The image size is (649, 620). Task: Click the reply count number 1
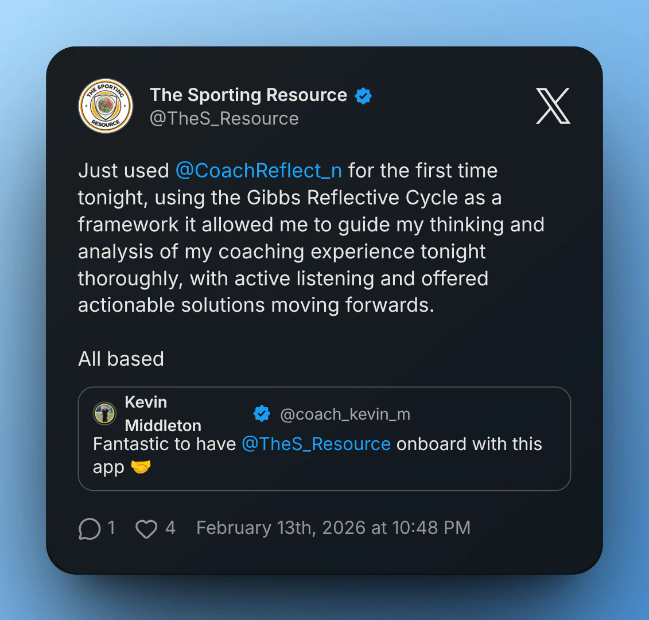click(111, 528)
